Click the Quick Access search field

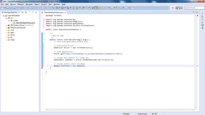194,8
